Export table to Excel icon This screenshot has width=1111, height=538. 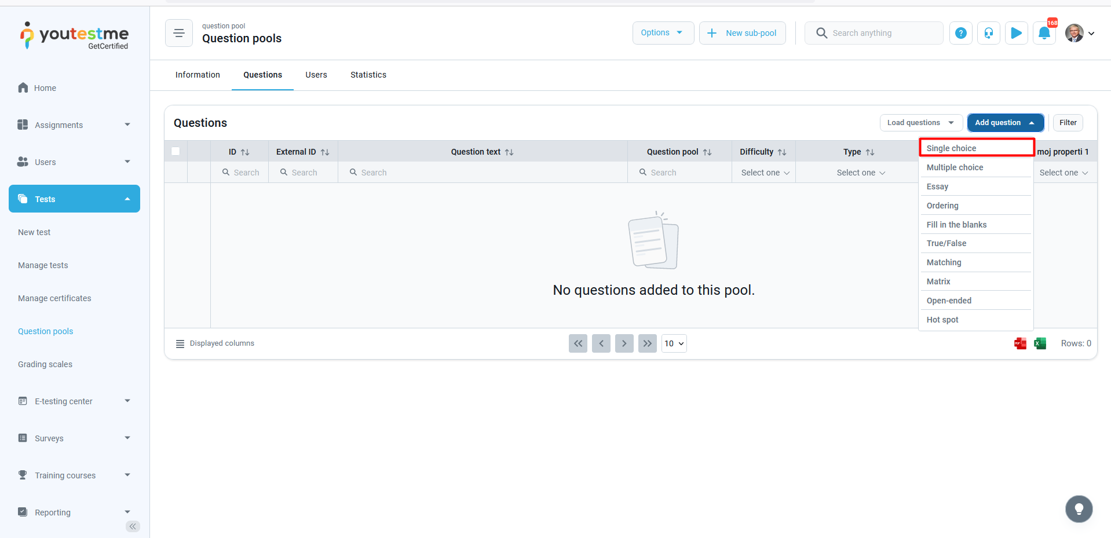click(x=1040, y=343)
